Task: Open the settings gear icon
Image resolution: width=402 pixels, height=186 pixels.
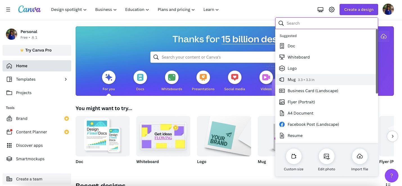Action: (x=332, y=10)
